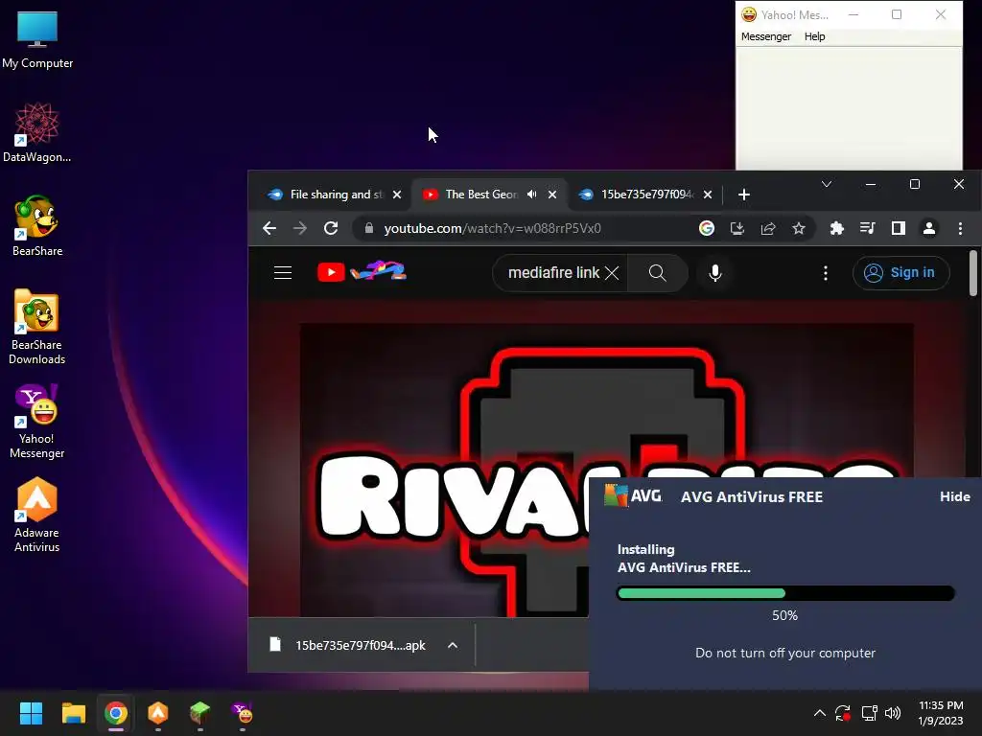Share this page icon
The image size is (982, 736).
pos(768,228)
